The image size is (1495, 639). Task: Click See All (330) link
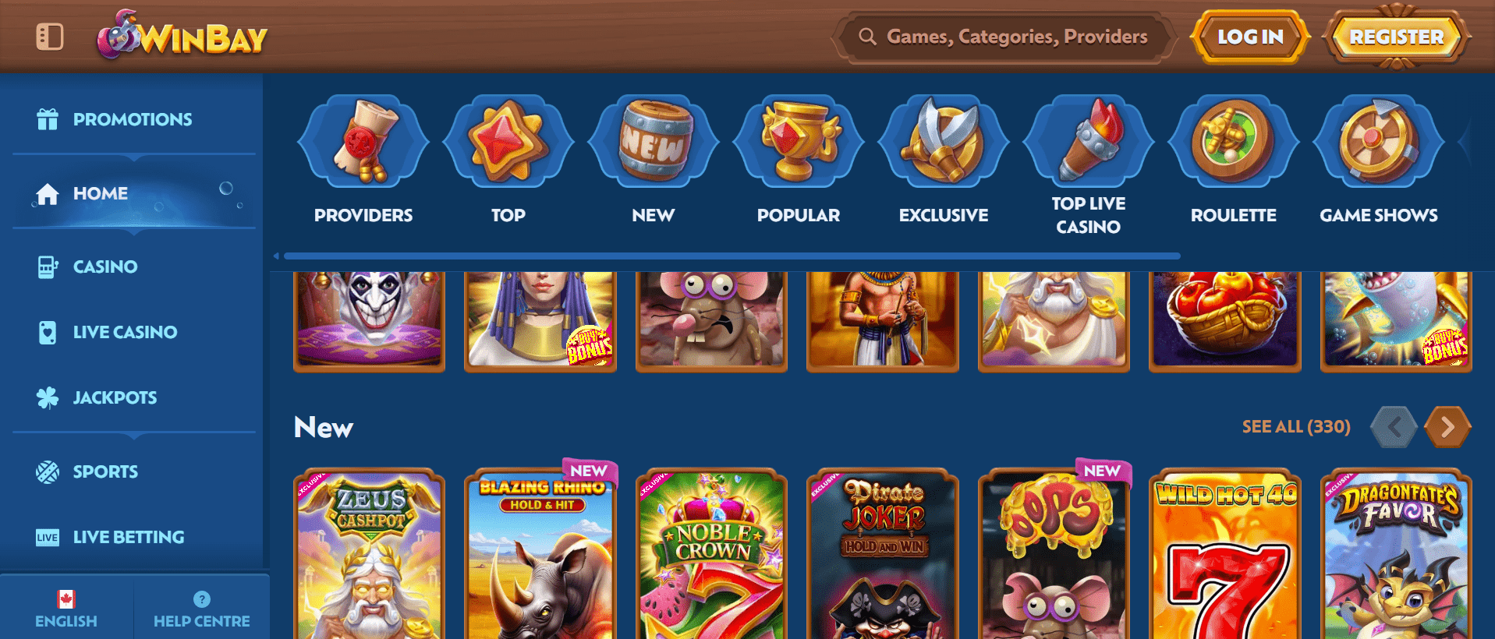tap(1296, 427)
